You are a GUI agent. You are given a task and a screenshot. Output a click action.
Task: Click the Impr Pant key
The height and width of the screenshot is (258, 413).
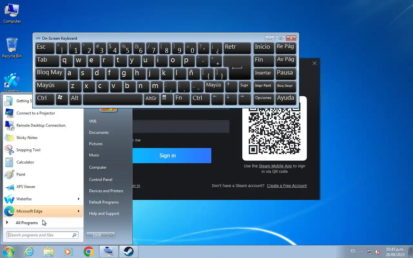264,87
